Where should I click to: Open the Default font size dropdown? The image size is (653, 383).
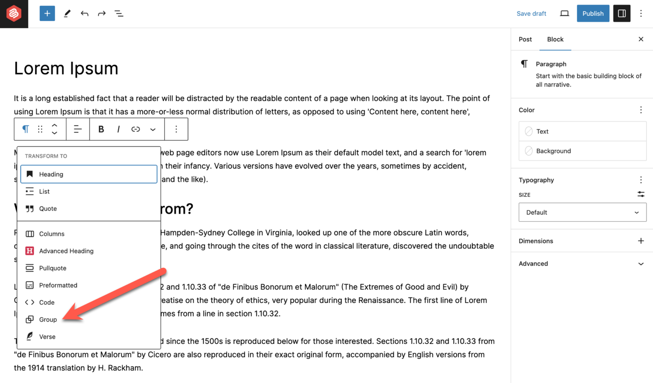pyautogui.click(x=582, y=212)
